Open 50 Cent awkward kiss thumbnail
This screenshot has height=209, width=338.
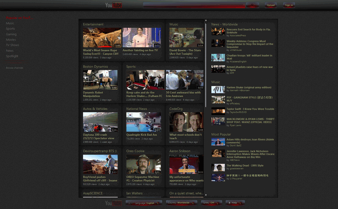point(185,80)
